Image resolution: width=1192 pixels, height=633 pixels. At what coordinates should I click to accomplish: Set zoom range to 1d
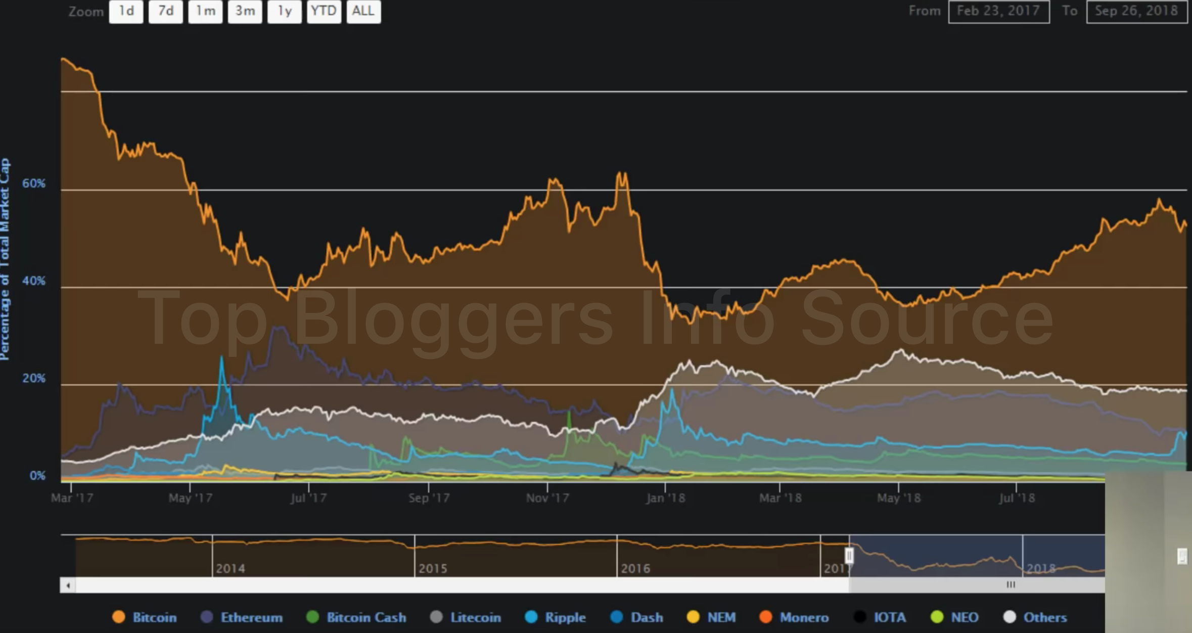click(x=126, y=11)
